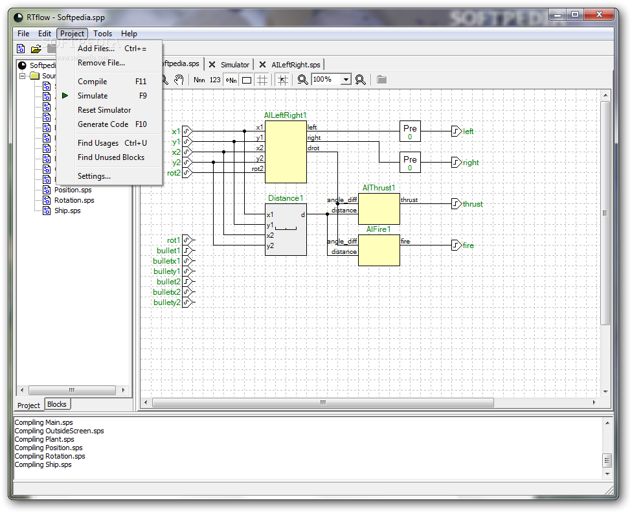
Task: Click the thrust output port symbol
Action: coord(457,204)
